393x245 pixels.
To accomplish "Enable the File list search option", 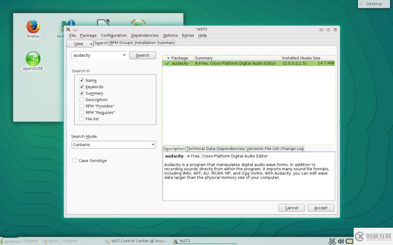I will pos(81,119).
